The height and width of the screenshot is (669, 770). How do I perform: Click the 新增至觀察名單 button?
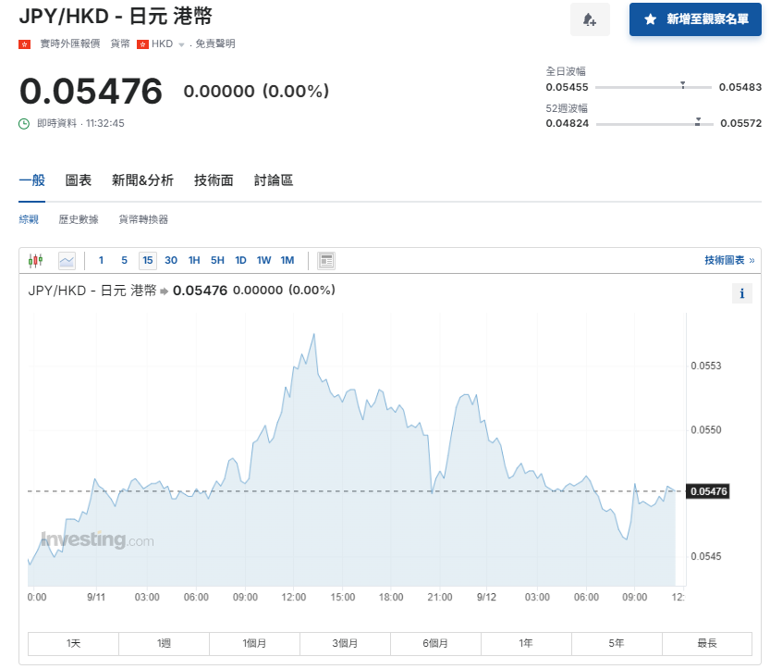[x=695, y=19]
